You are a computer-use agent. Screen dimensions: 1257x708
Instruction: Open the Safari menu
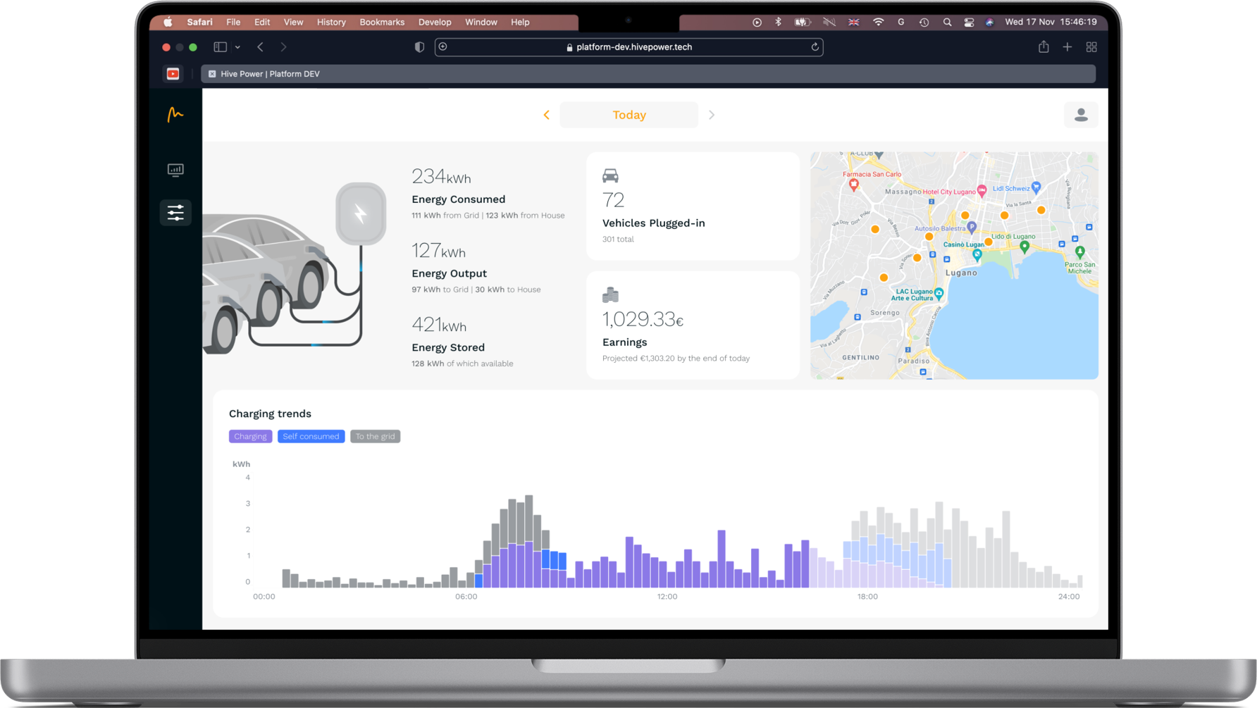199,22
